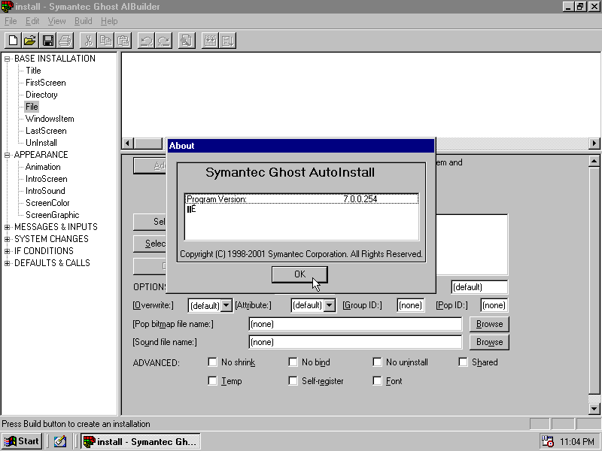
Task: Select the IntroSound tree item
Action: point(45,191)
